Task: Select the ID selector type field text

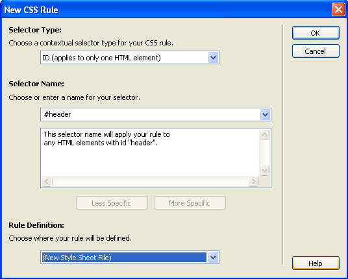Action: click(124, 58)
